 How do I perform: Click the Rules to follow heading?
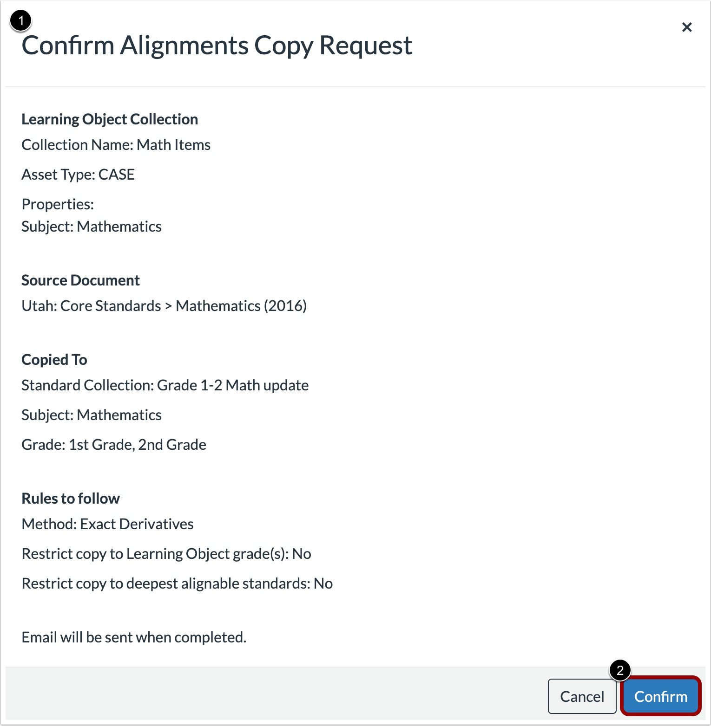(70, 498)
